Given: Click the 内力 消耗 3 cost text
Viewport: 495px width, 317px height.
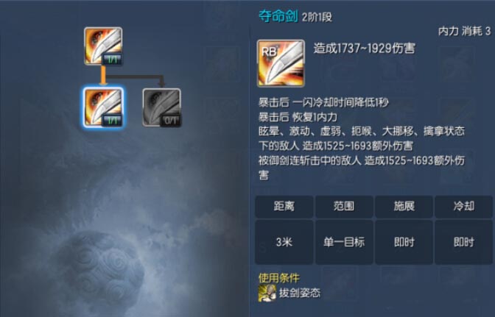Looking at the screenshot, I should point(465,31).
